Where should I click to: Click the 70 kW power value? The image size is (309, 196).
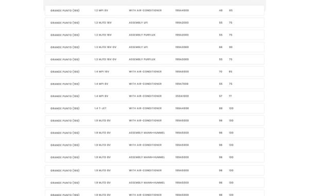click(220, 72)
